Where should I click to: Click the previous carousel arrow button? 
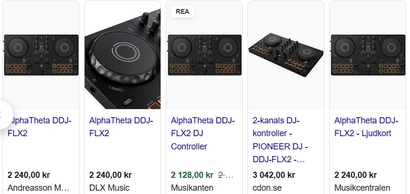(3, 114)
